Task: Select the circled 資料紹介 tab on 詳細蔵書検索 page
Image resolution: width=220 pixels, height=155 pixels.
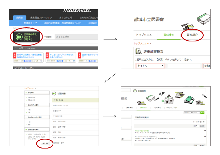Action: 192,35
